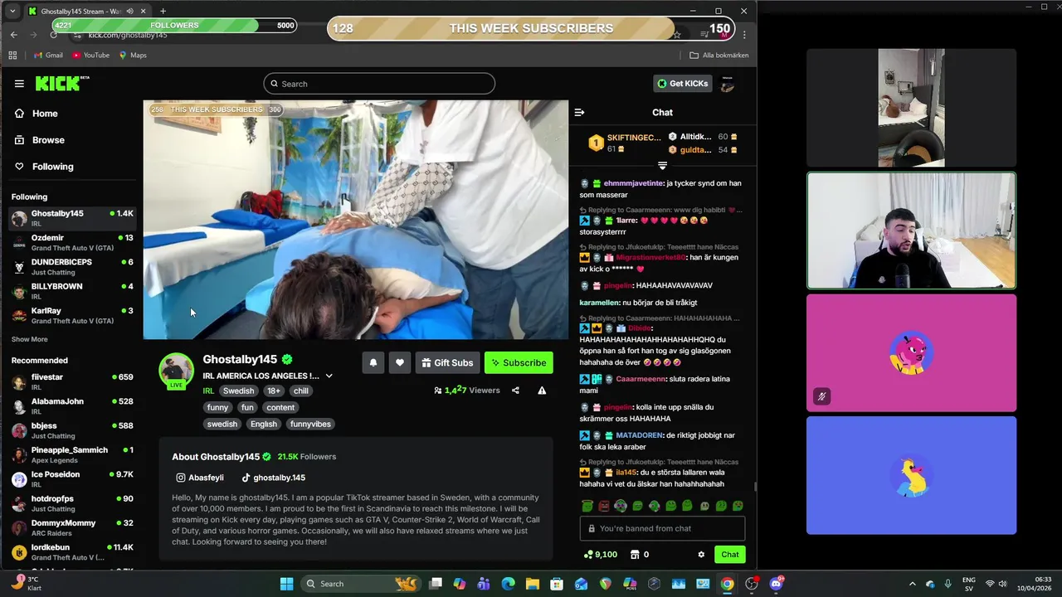The width and height of the screenshot is (1062, 597).
Task: Go back in the browser
Action: pyautogui.click(x=13, y=35)
